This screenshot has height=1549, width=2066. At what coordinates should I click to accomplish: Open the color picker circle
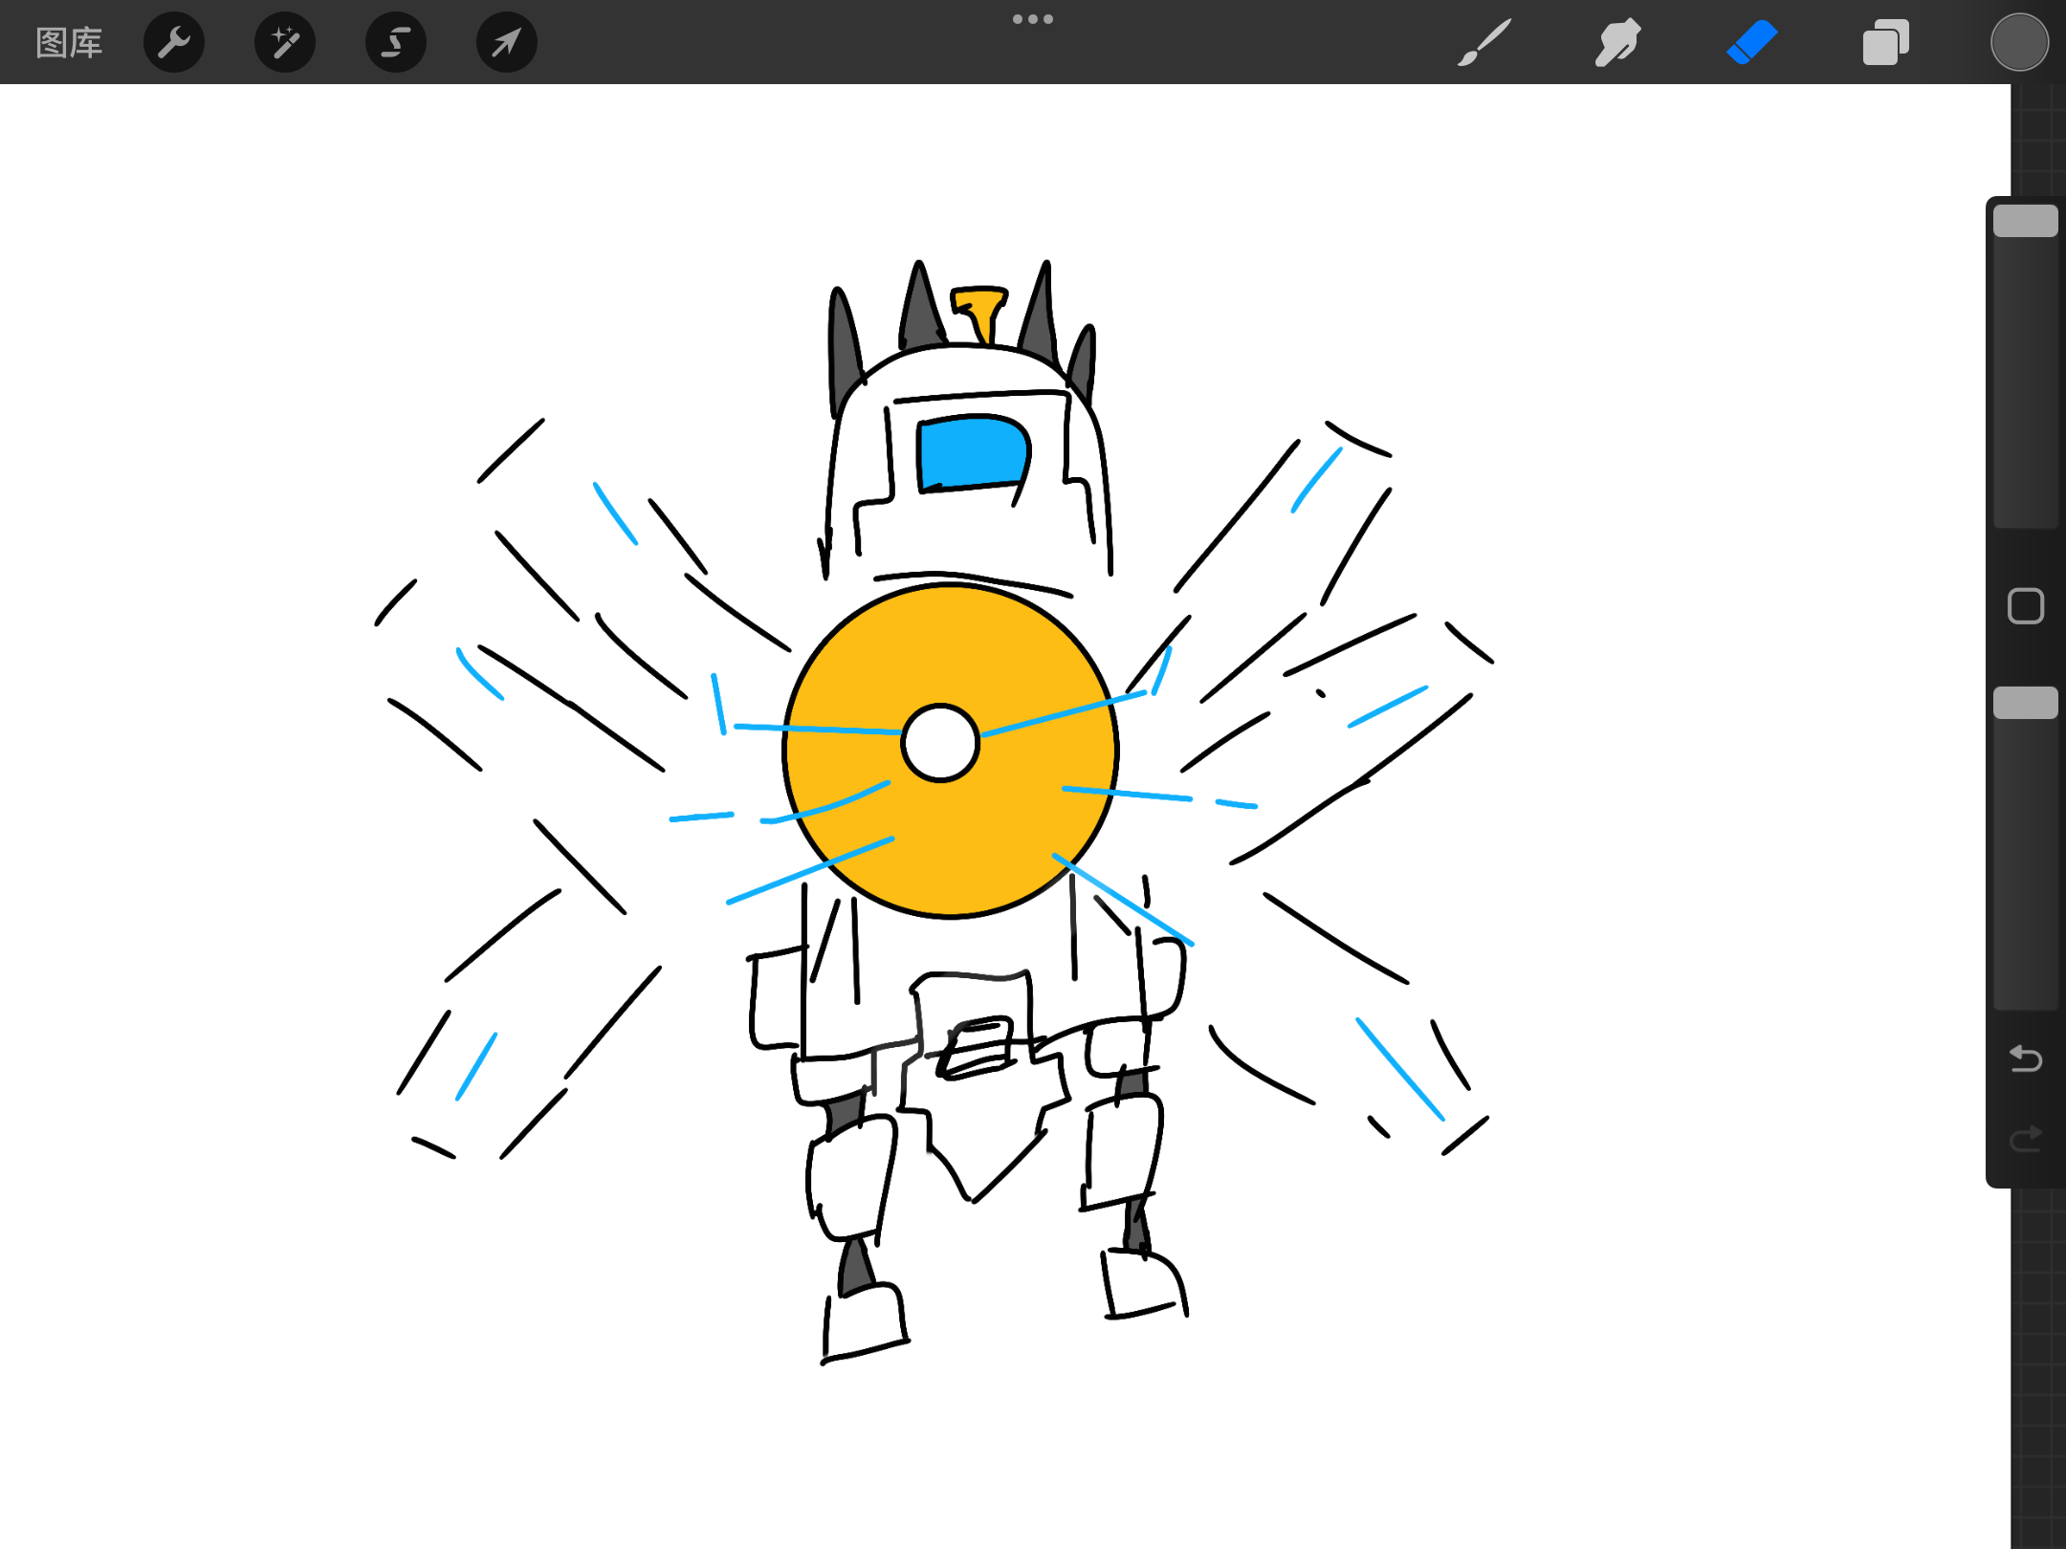point(2020,43)
